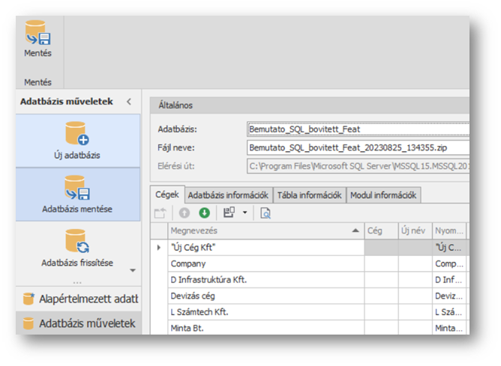Image resolution: width=501 pixels, height=366 pixels.
Task: Switch to the Tábla információk tab
Action: click(x=309, y=195)
